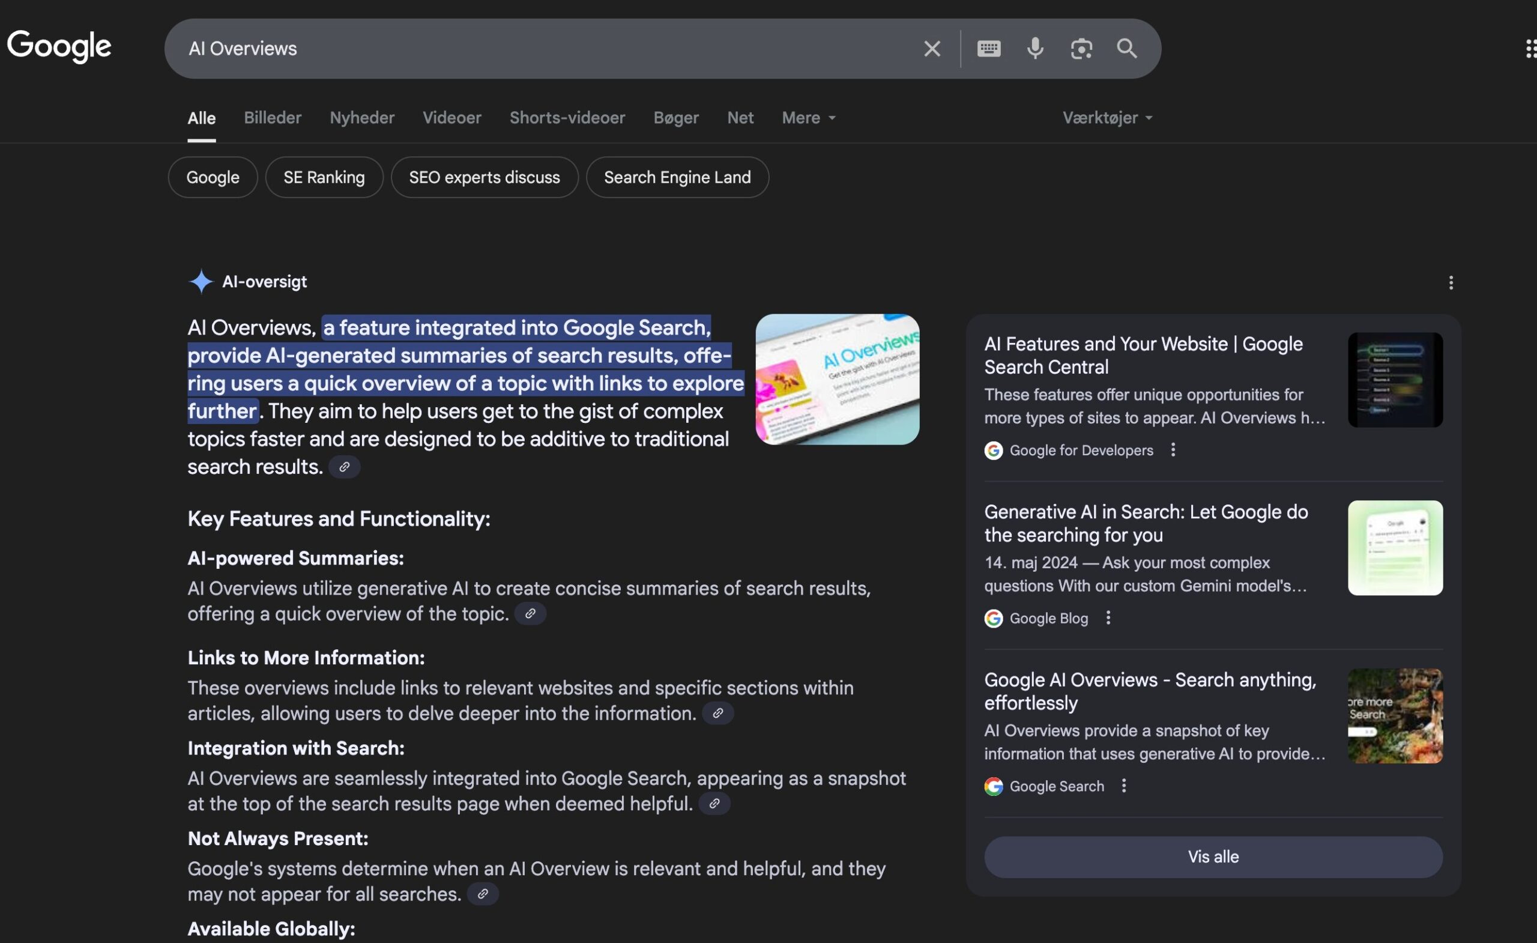
Task: Open AI overview three-dot options menu
Action: [1451, 283]
